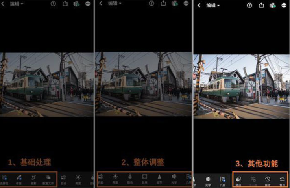Open the 细节 detail panel in the 整体调整 screen
The image size is (290, 188).
(159, 179)
